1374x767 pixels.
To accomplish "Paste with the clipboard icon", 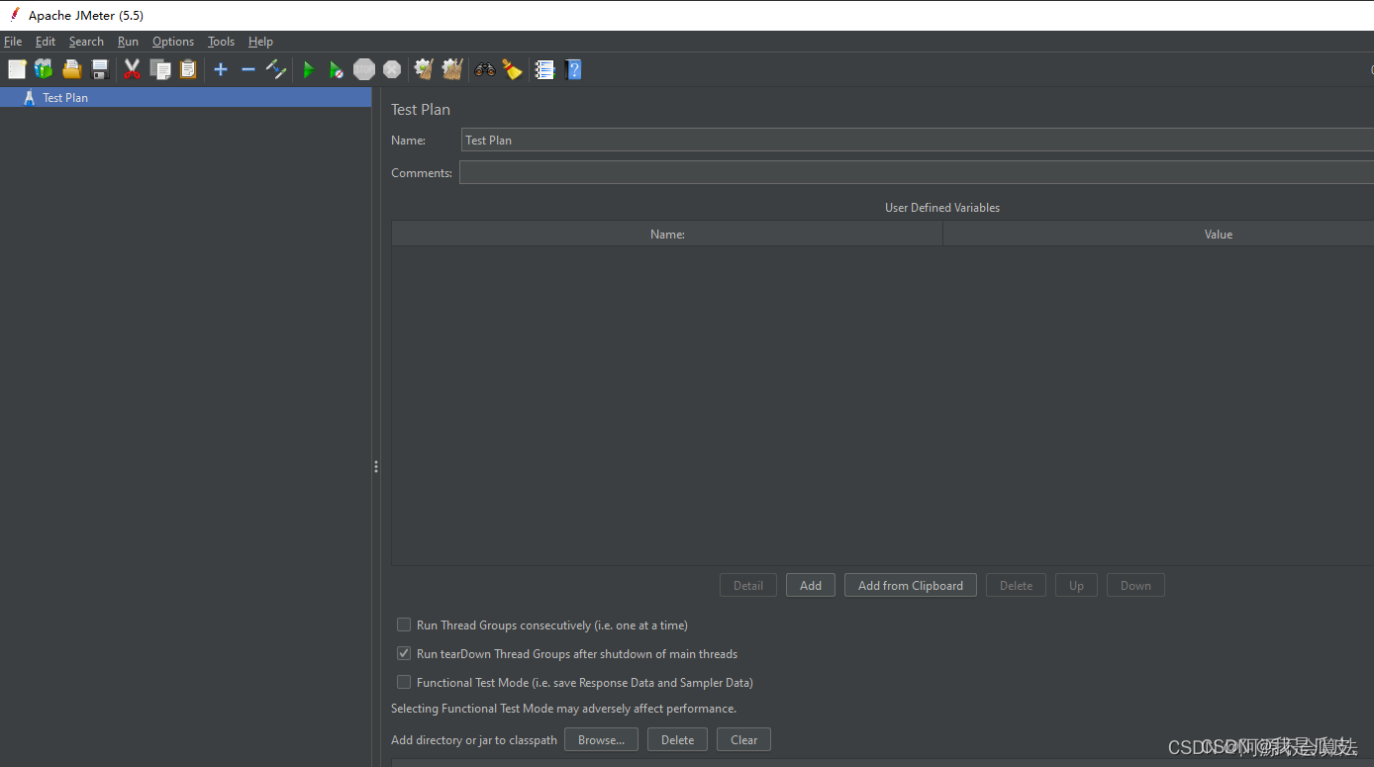I will (x=188, y=69).
